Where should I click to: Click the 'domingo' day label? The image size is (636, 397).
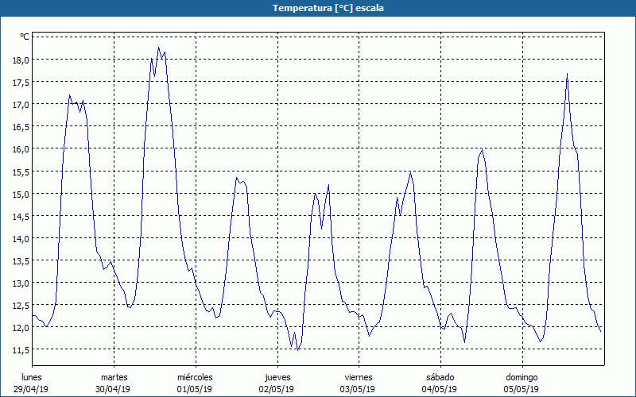[x=522, y=377]
